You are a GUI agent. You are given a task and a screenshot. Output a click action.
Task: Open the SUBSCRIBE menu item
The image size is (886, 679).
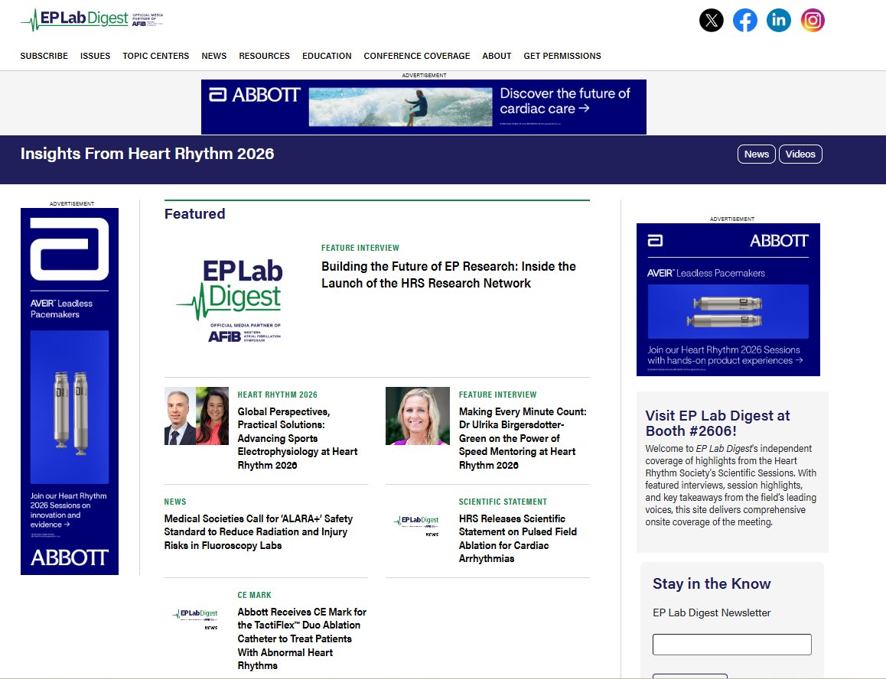pyautogui.click(x=44, y=56)
